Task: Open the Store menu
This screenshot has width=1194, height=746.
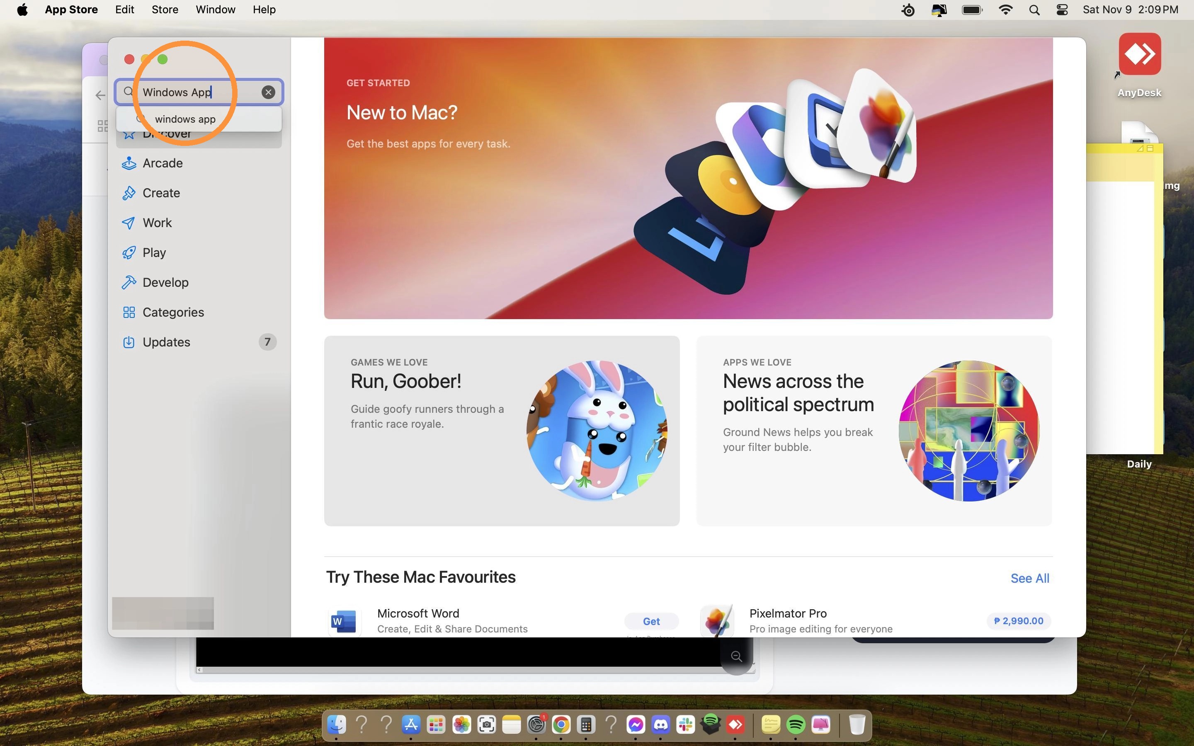Action: click(165, 10)
